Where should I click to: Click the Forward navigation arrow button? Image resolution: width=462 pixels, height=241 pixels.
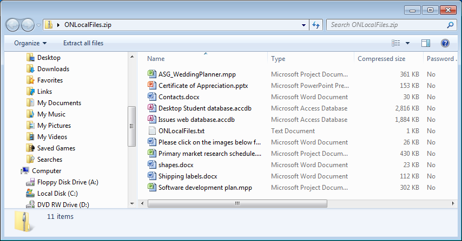point(28,25)
